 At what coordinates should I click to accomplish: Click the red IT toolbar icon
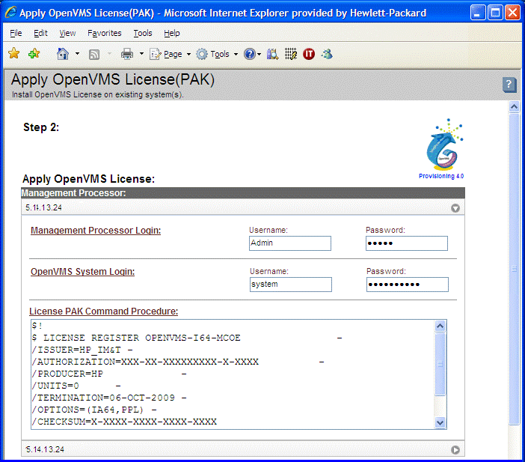(x=309, y=54)
